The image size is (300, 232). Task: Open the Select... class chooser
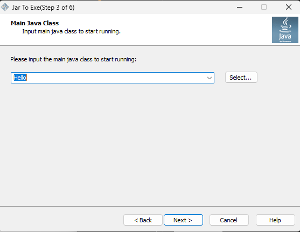[x=241, y=78]
